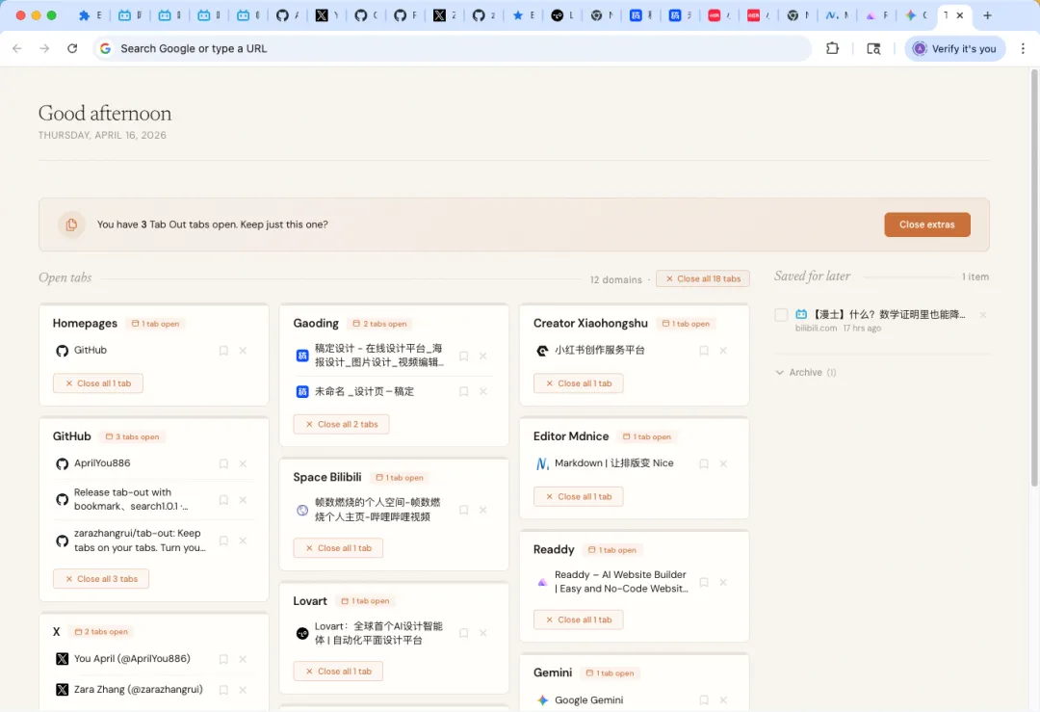Close all 3 tabs under GitHub
This screenshot has height=712, width=1040.
[101, 579]
